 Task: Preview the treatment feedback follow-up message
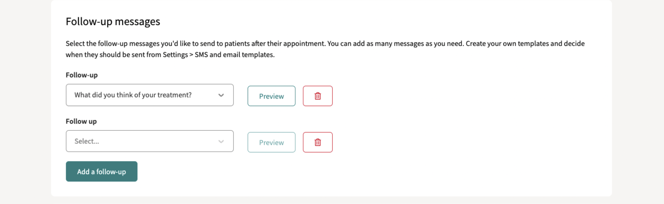(x=271, y=96)
